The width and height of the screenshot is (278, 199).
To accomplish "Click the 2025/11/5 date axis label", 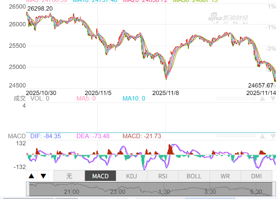I will click(x=98, y=93).
